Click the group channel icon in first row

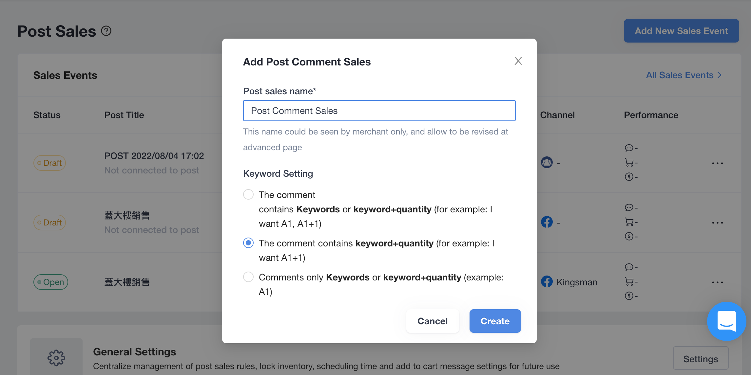[x=547, y=162]
